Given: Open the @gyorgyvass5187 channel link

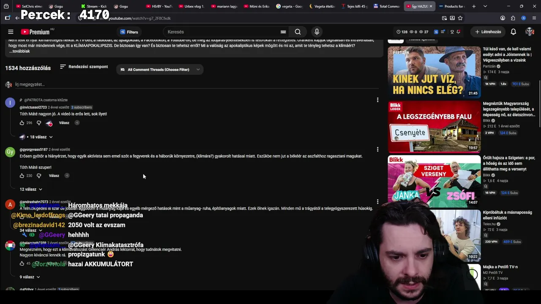Looking at the screenshot, I should 34,149.
